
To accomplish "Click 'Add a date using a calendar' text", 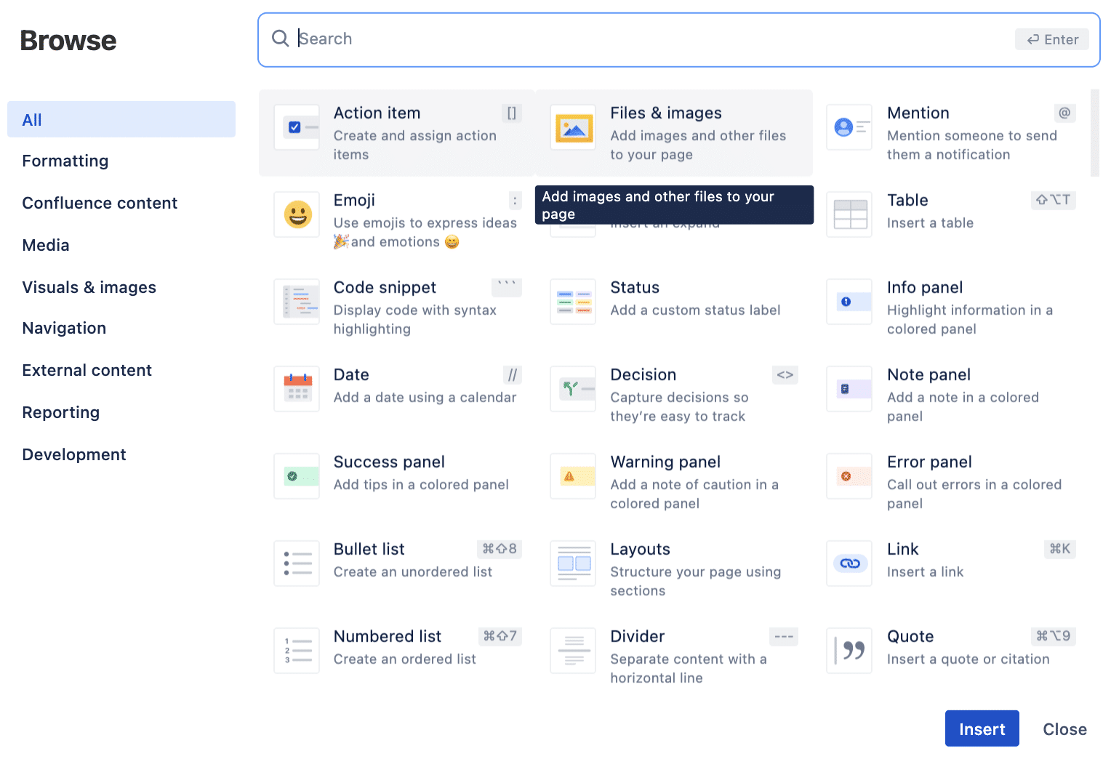I will click(425, 397).
